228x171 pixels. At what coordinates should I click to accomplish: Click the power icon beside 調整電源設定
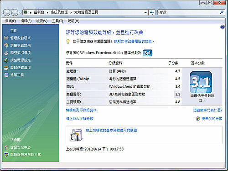point(6,60)
